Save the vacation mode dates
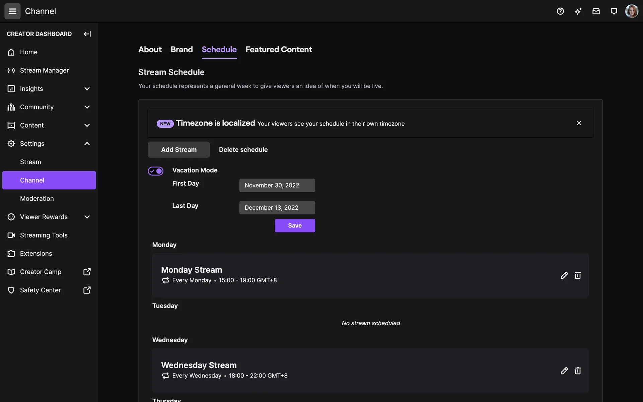 tap(295, 225)
